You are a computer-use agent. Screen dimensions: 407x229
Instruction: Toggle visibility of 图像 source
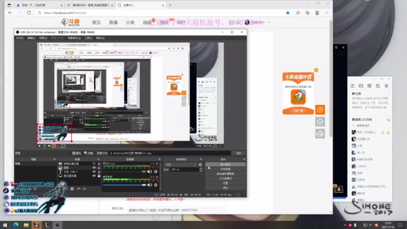[94, 168]
